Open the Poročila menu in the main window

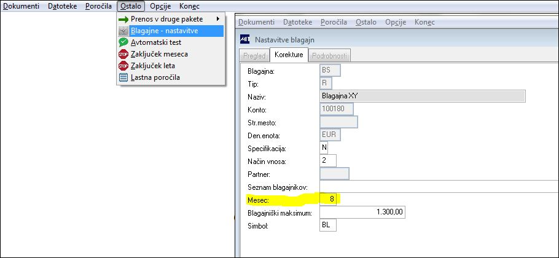98,6
